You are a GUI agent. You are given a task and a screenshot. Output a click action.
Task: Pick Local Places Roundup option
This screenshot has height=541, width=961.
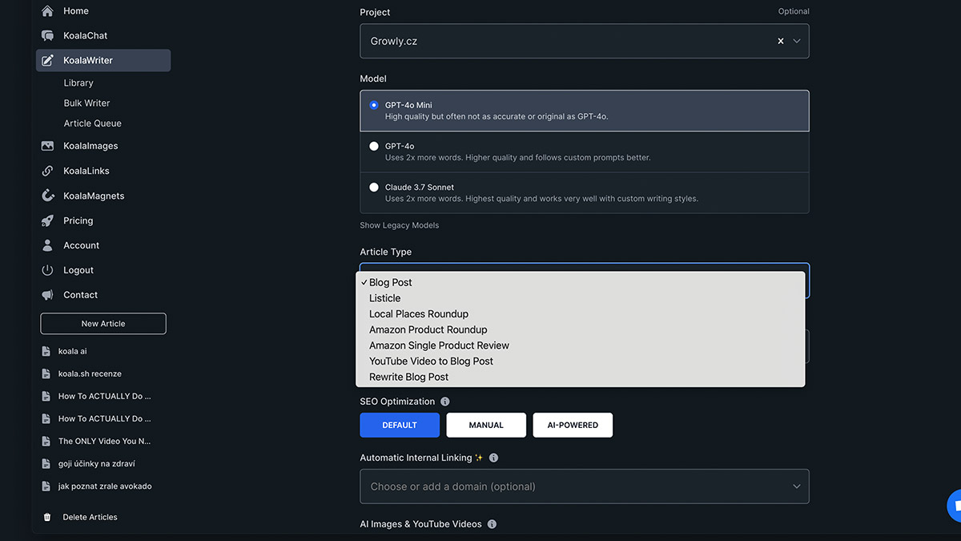581,314
